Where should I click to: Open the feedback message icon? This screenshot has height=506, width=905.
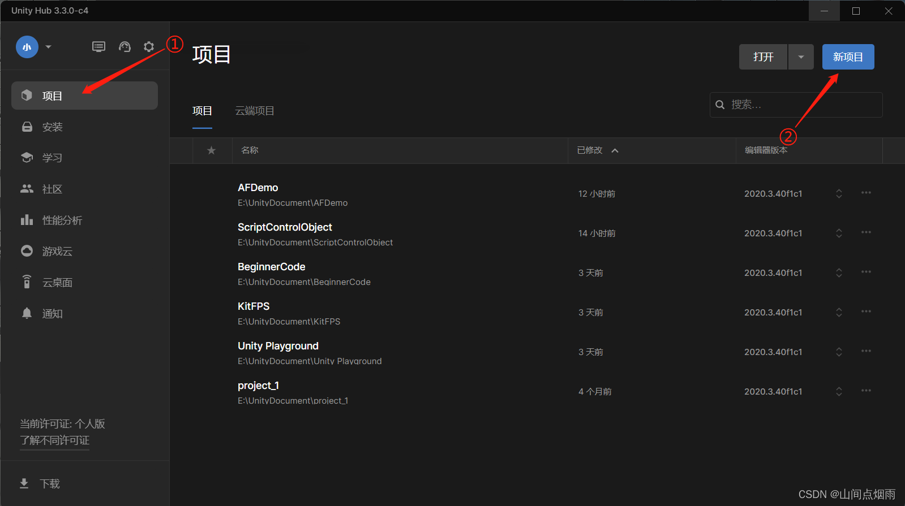click(98, 47)
